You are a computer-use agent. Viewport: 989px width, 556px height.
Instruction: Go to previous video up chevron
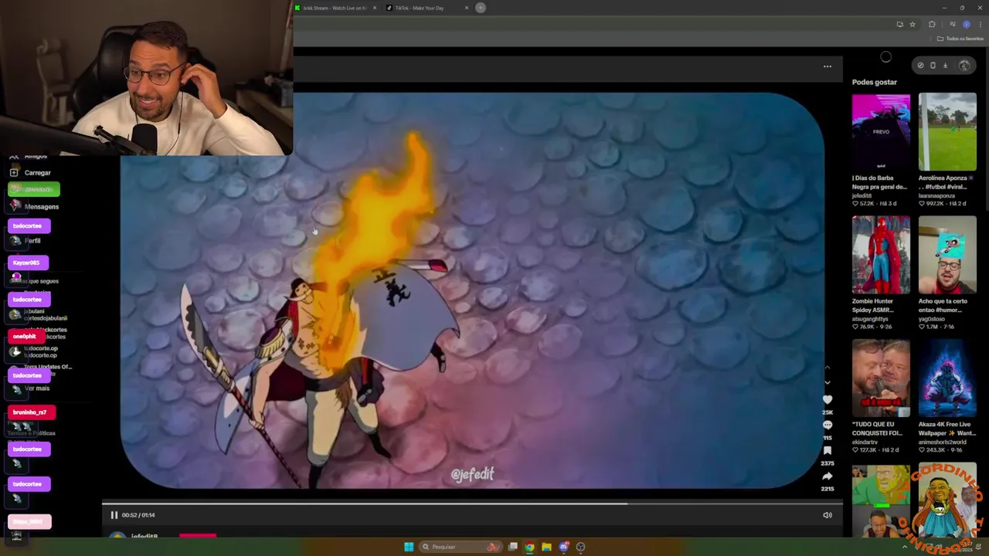[828, 368]
